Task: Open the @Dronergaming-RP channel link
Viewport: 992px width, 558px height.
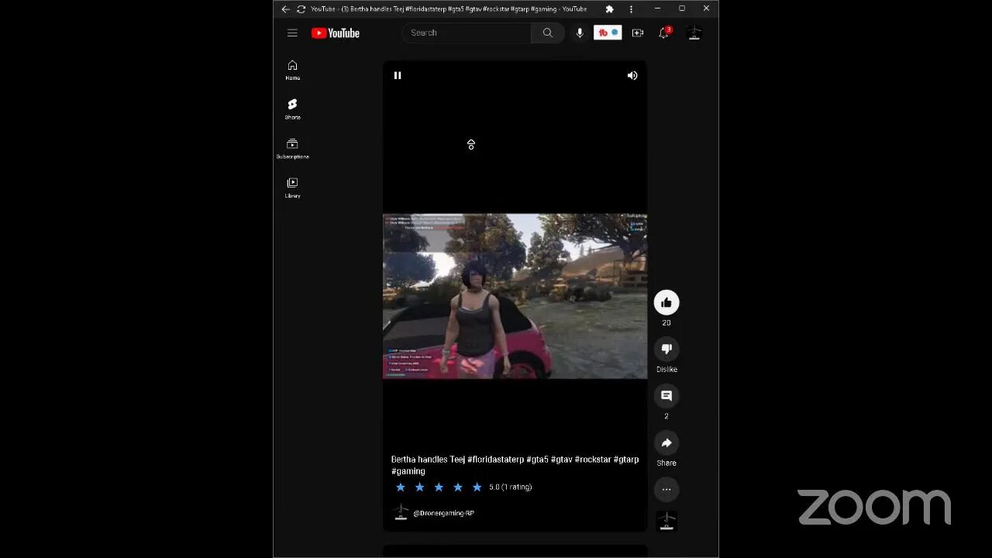Action: (x=443, y=513)
